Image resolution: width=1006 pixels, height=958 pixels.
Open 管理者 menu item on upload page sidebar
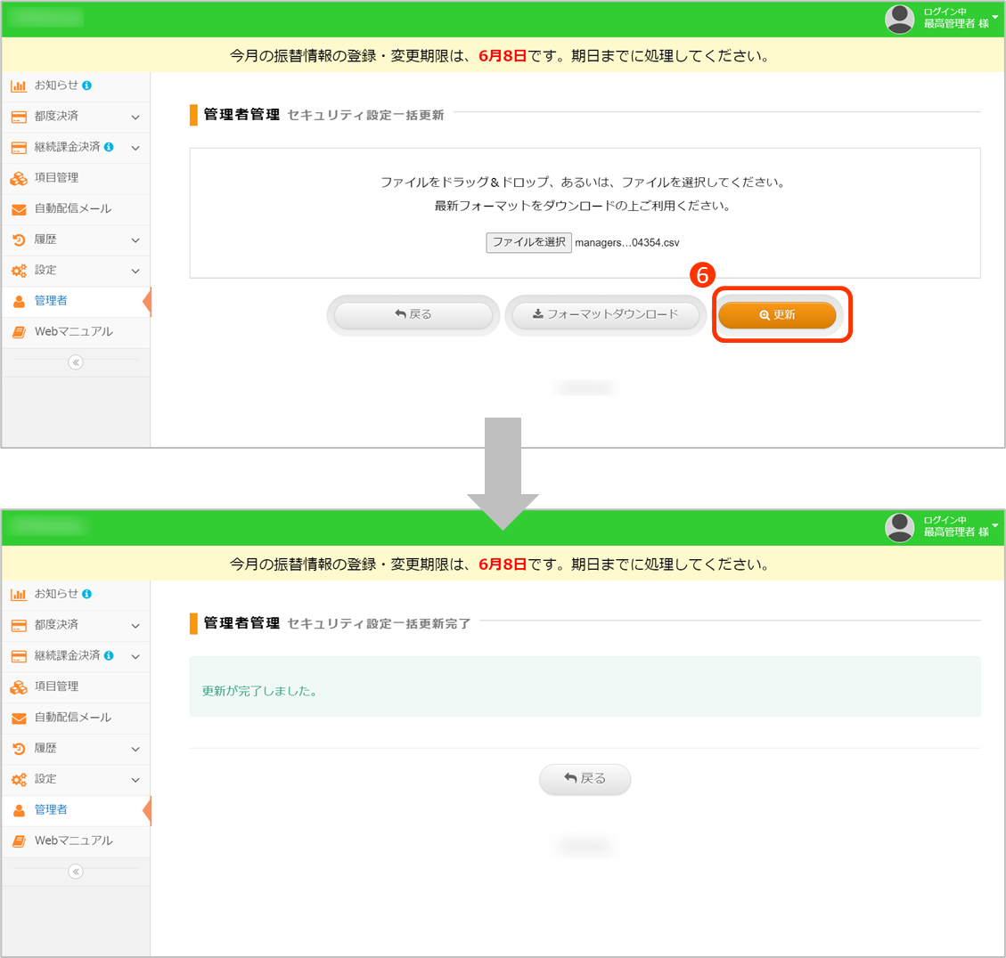tap(51, 301)
